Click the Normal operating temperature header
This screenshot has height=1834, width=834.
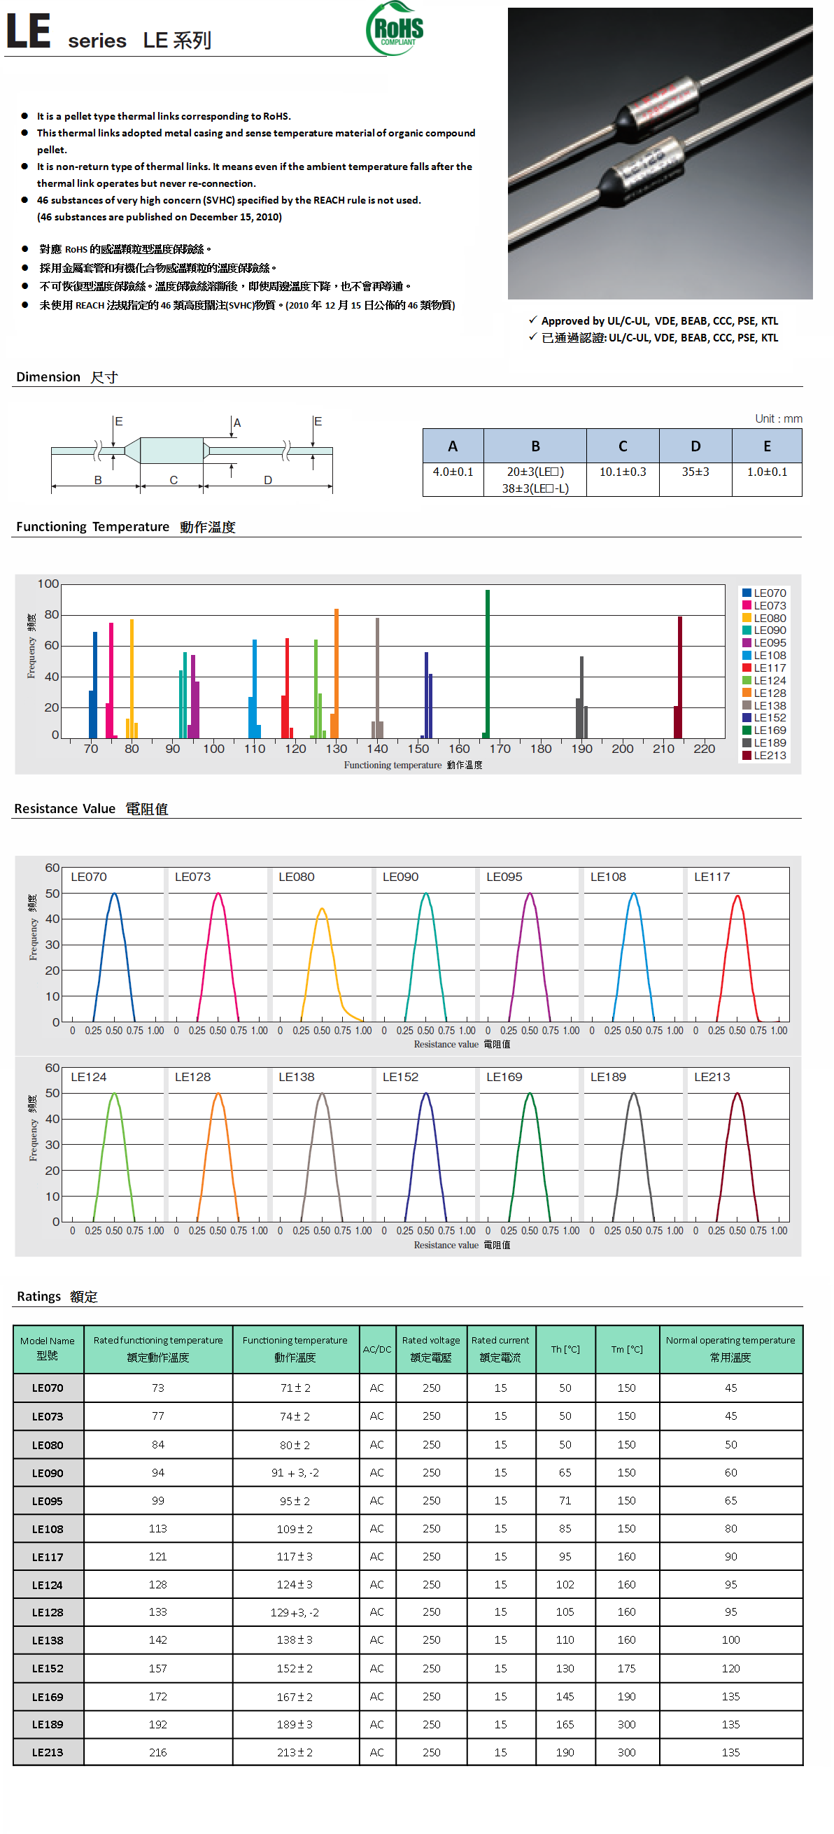(x=730, y=1348)
